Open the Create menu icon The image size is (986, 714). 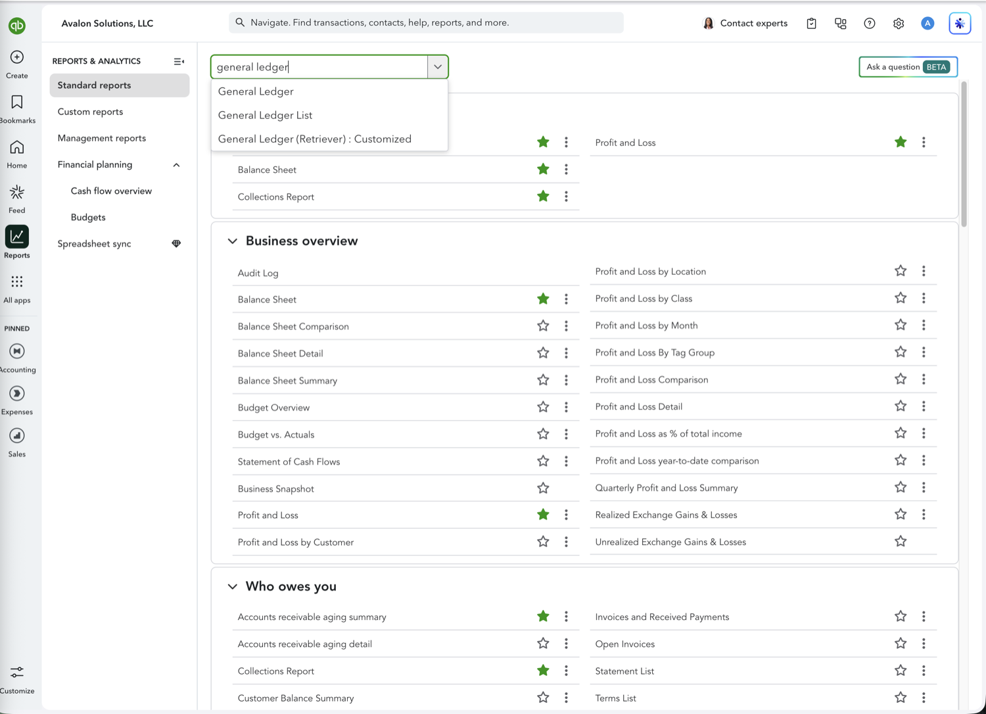coord(17,57)
